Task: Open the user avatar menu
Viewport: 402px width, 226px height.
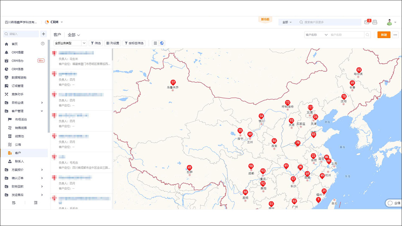Action: [391, 22]
